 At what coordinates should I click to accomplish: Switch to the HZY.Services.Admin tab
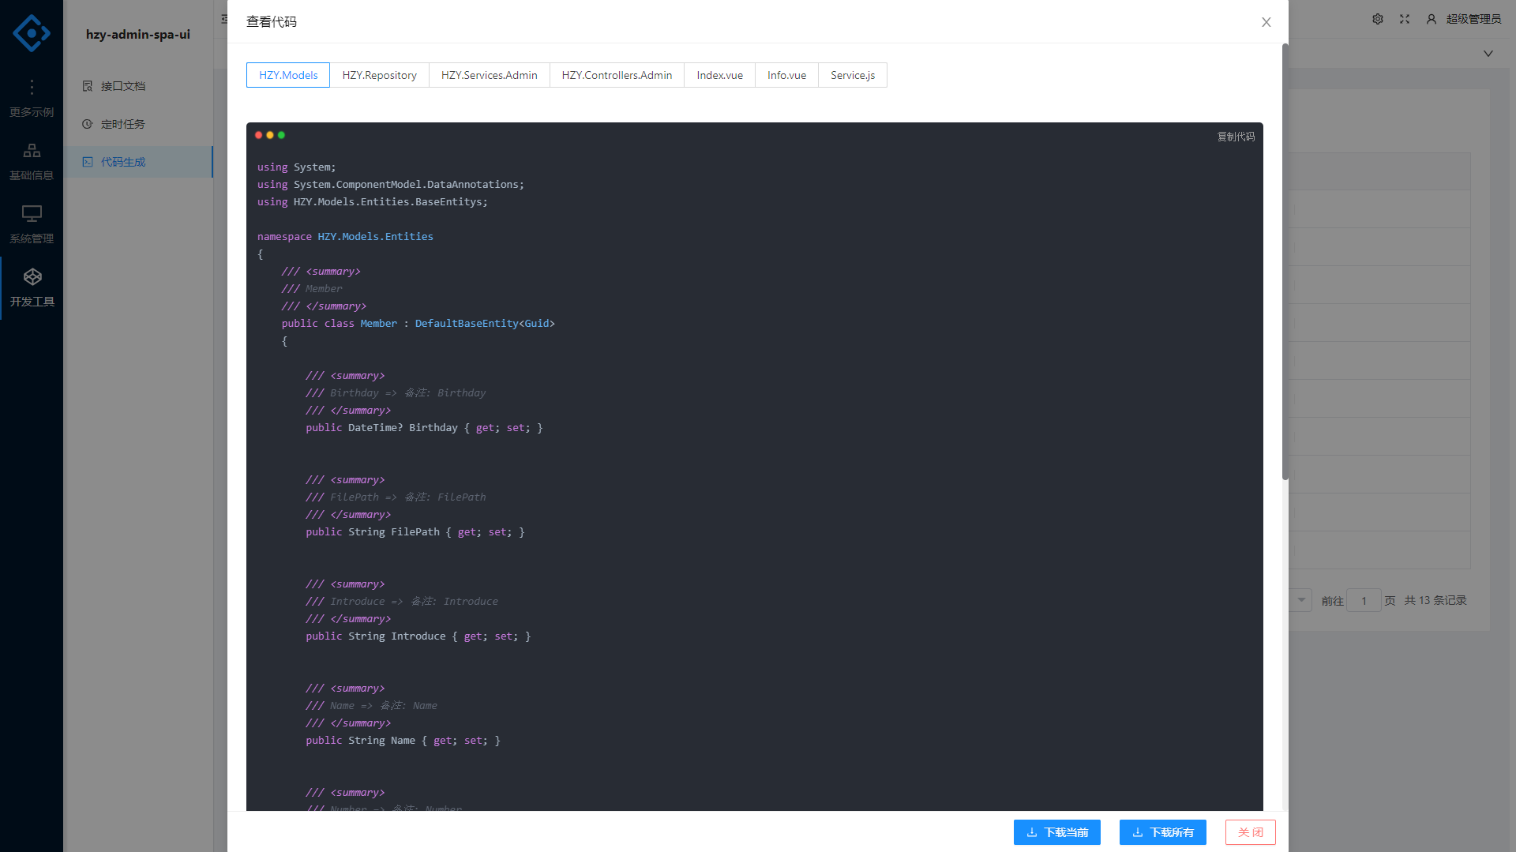coord(489,75)
